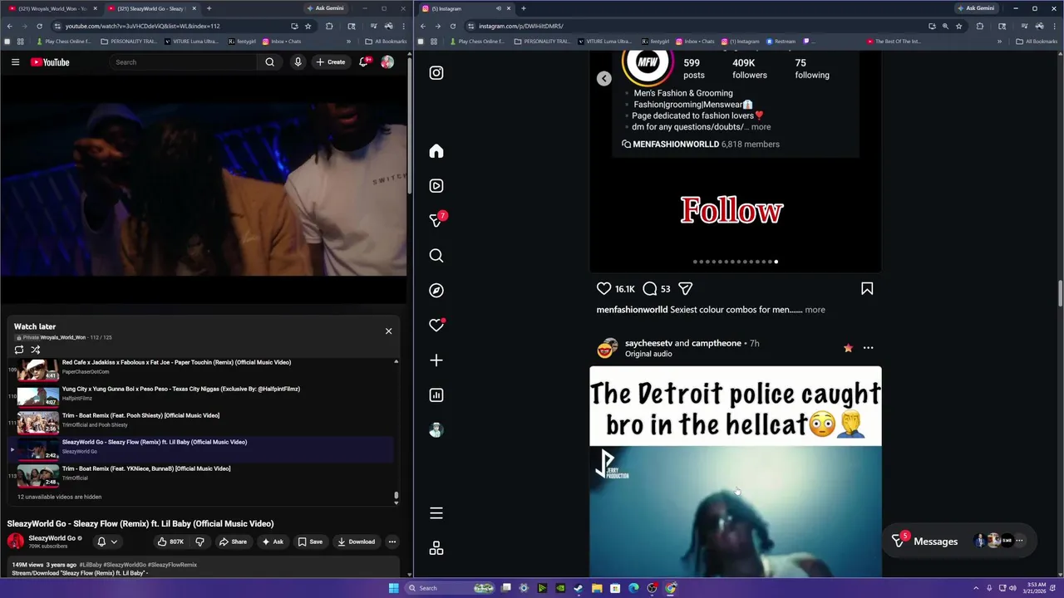Open Instagram search
Image resolution: width=1064 pixels, height=598 pixels.
[436, 256]
